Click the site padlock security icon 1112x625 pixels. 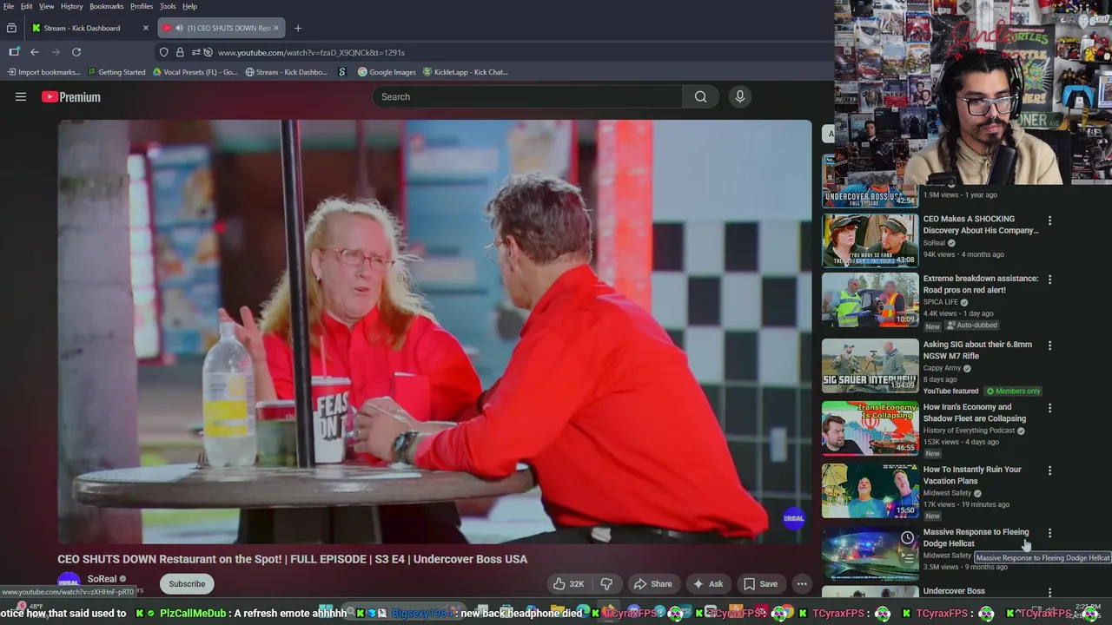[180, 52]
